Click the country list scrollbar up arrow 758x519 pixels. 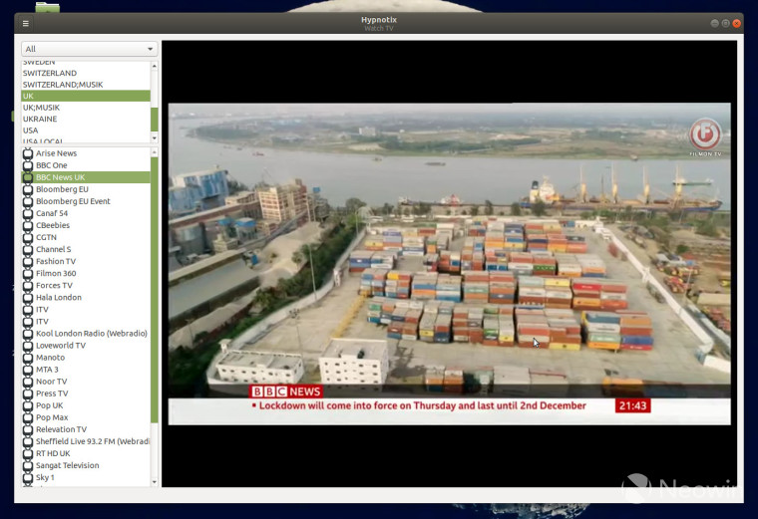coord(155,66)
